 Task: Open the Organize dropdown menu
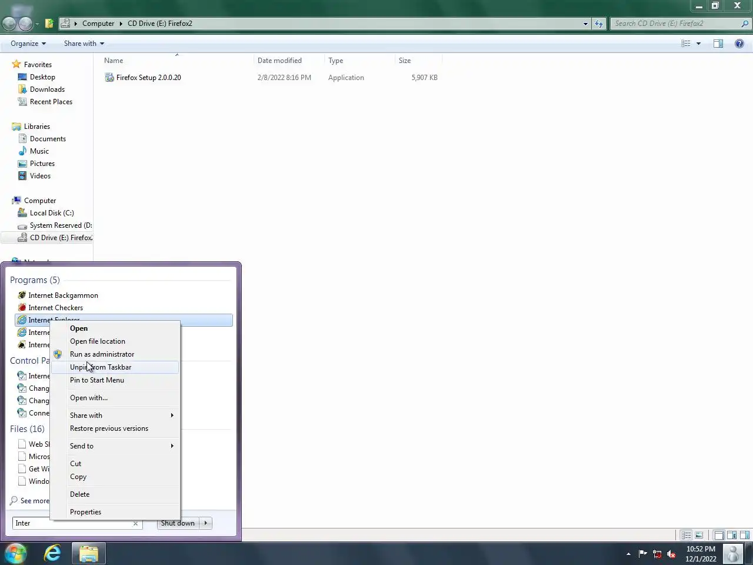[28, 44]
